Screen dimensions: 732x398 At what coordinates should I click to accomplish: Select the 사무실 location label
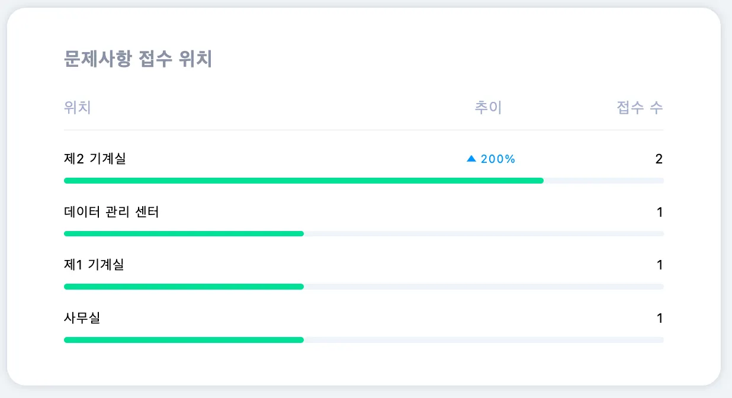[x=82, y=318]
